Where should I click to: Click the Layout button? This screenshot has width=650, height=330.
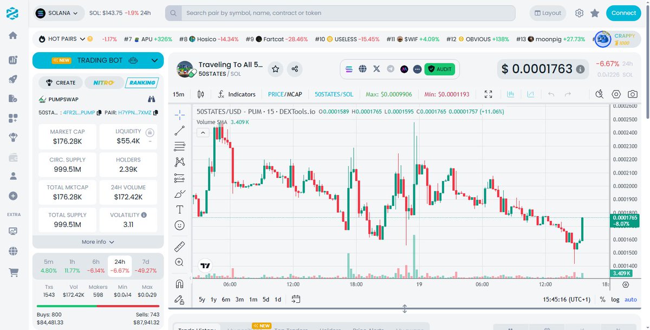point(547,13)
